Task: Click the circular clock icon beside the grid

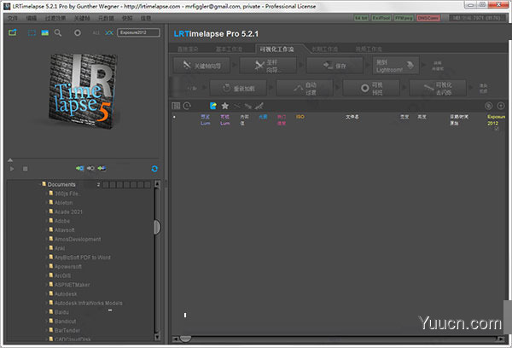Action: coord(187,106)
